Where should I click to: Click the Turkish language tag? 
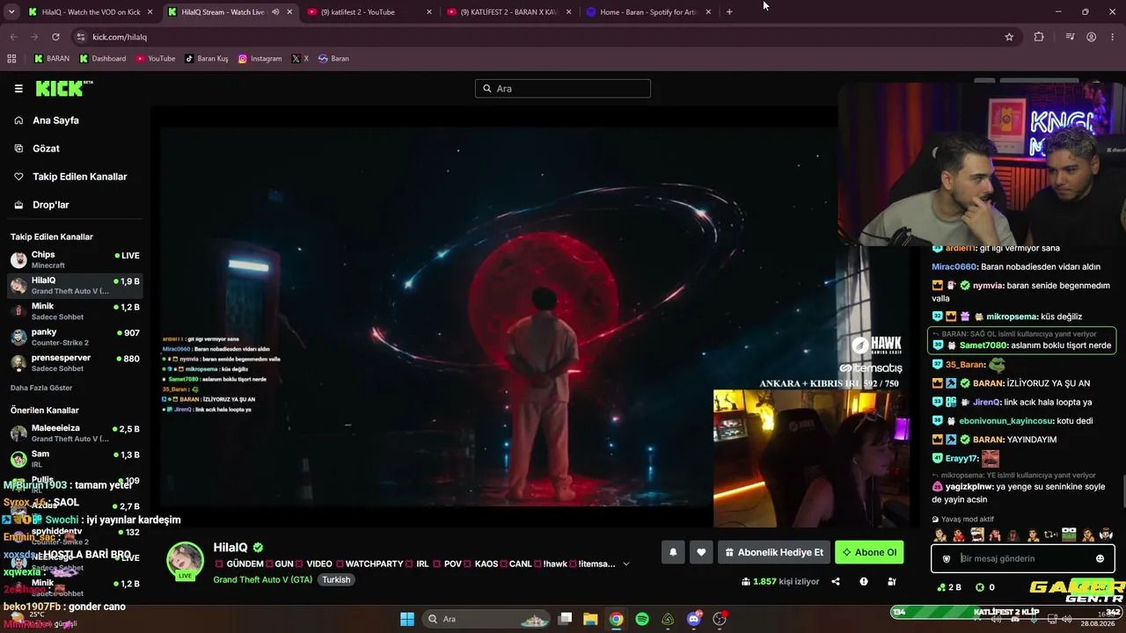point(336,580)
